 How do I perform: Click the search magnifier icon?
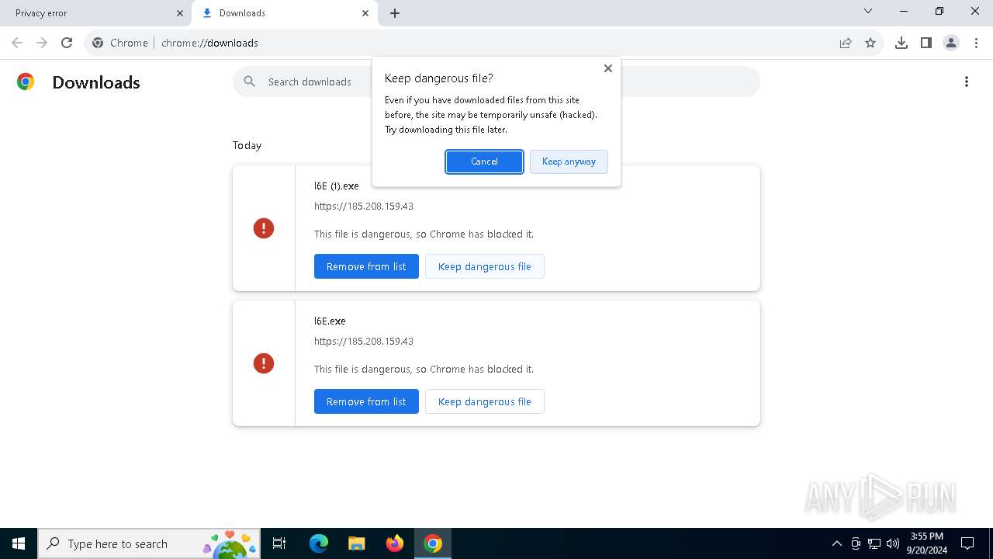pyautogui.click(x=250, y=82)
